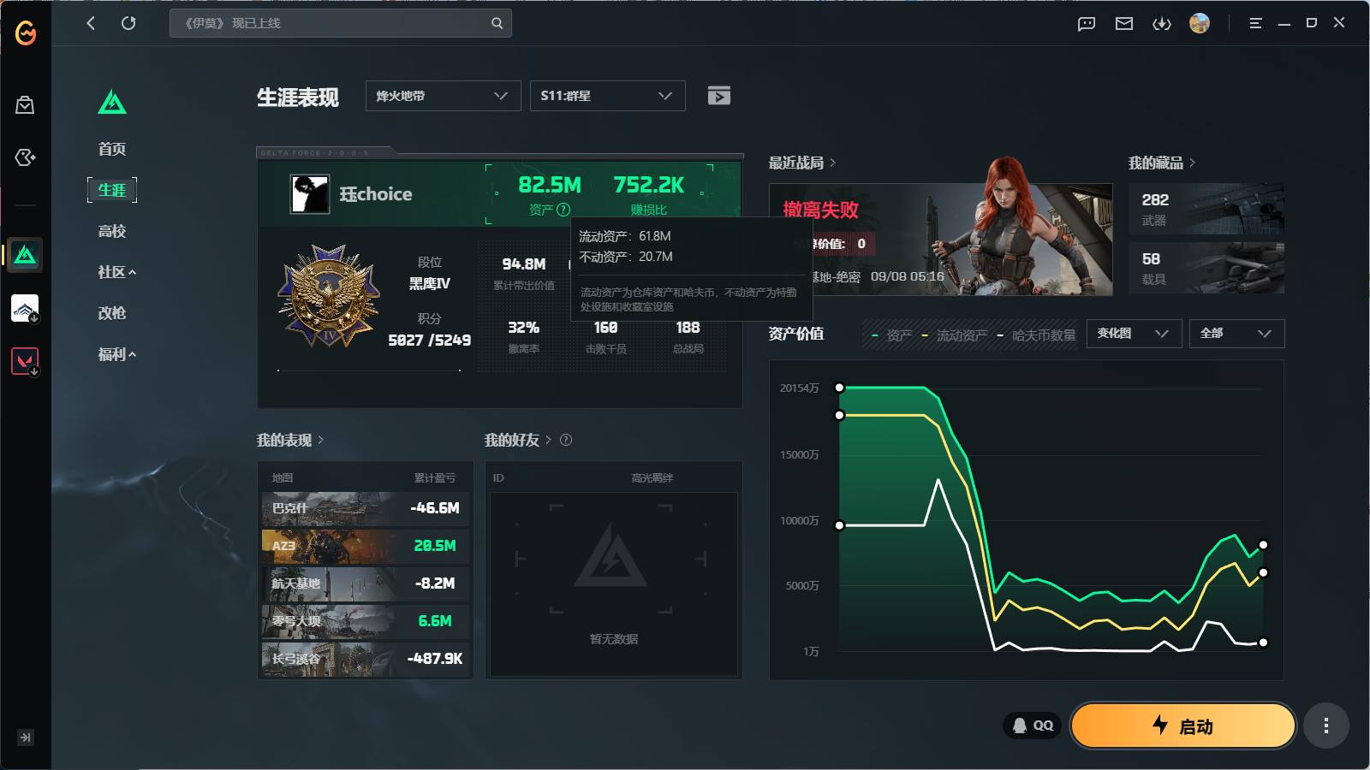Click the asset help question mark
Image resolution: width=1370 pixels, height=770 pixels.
click(563, 210)
